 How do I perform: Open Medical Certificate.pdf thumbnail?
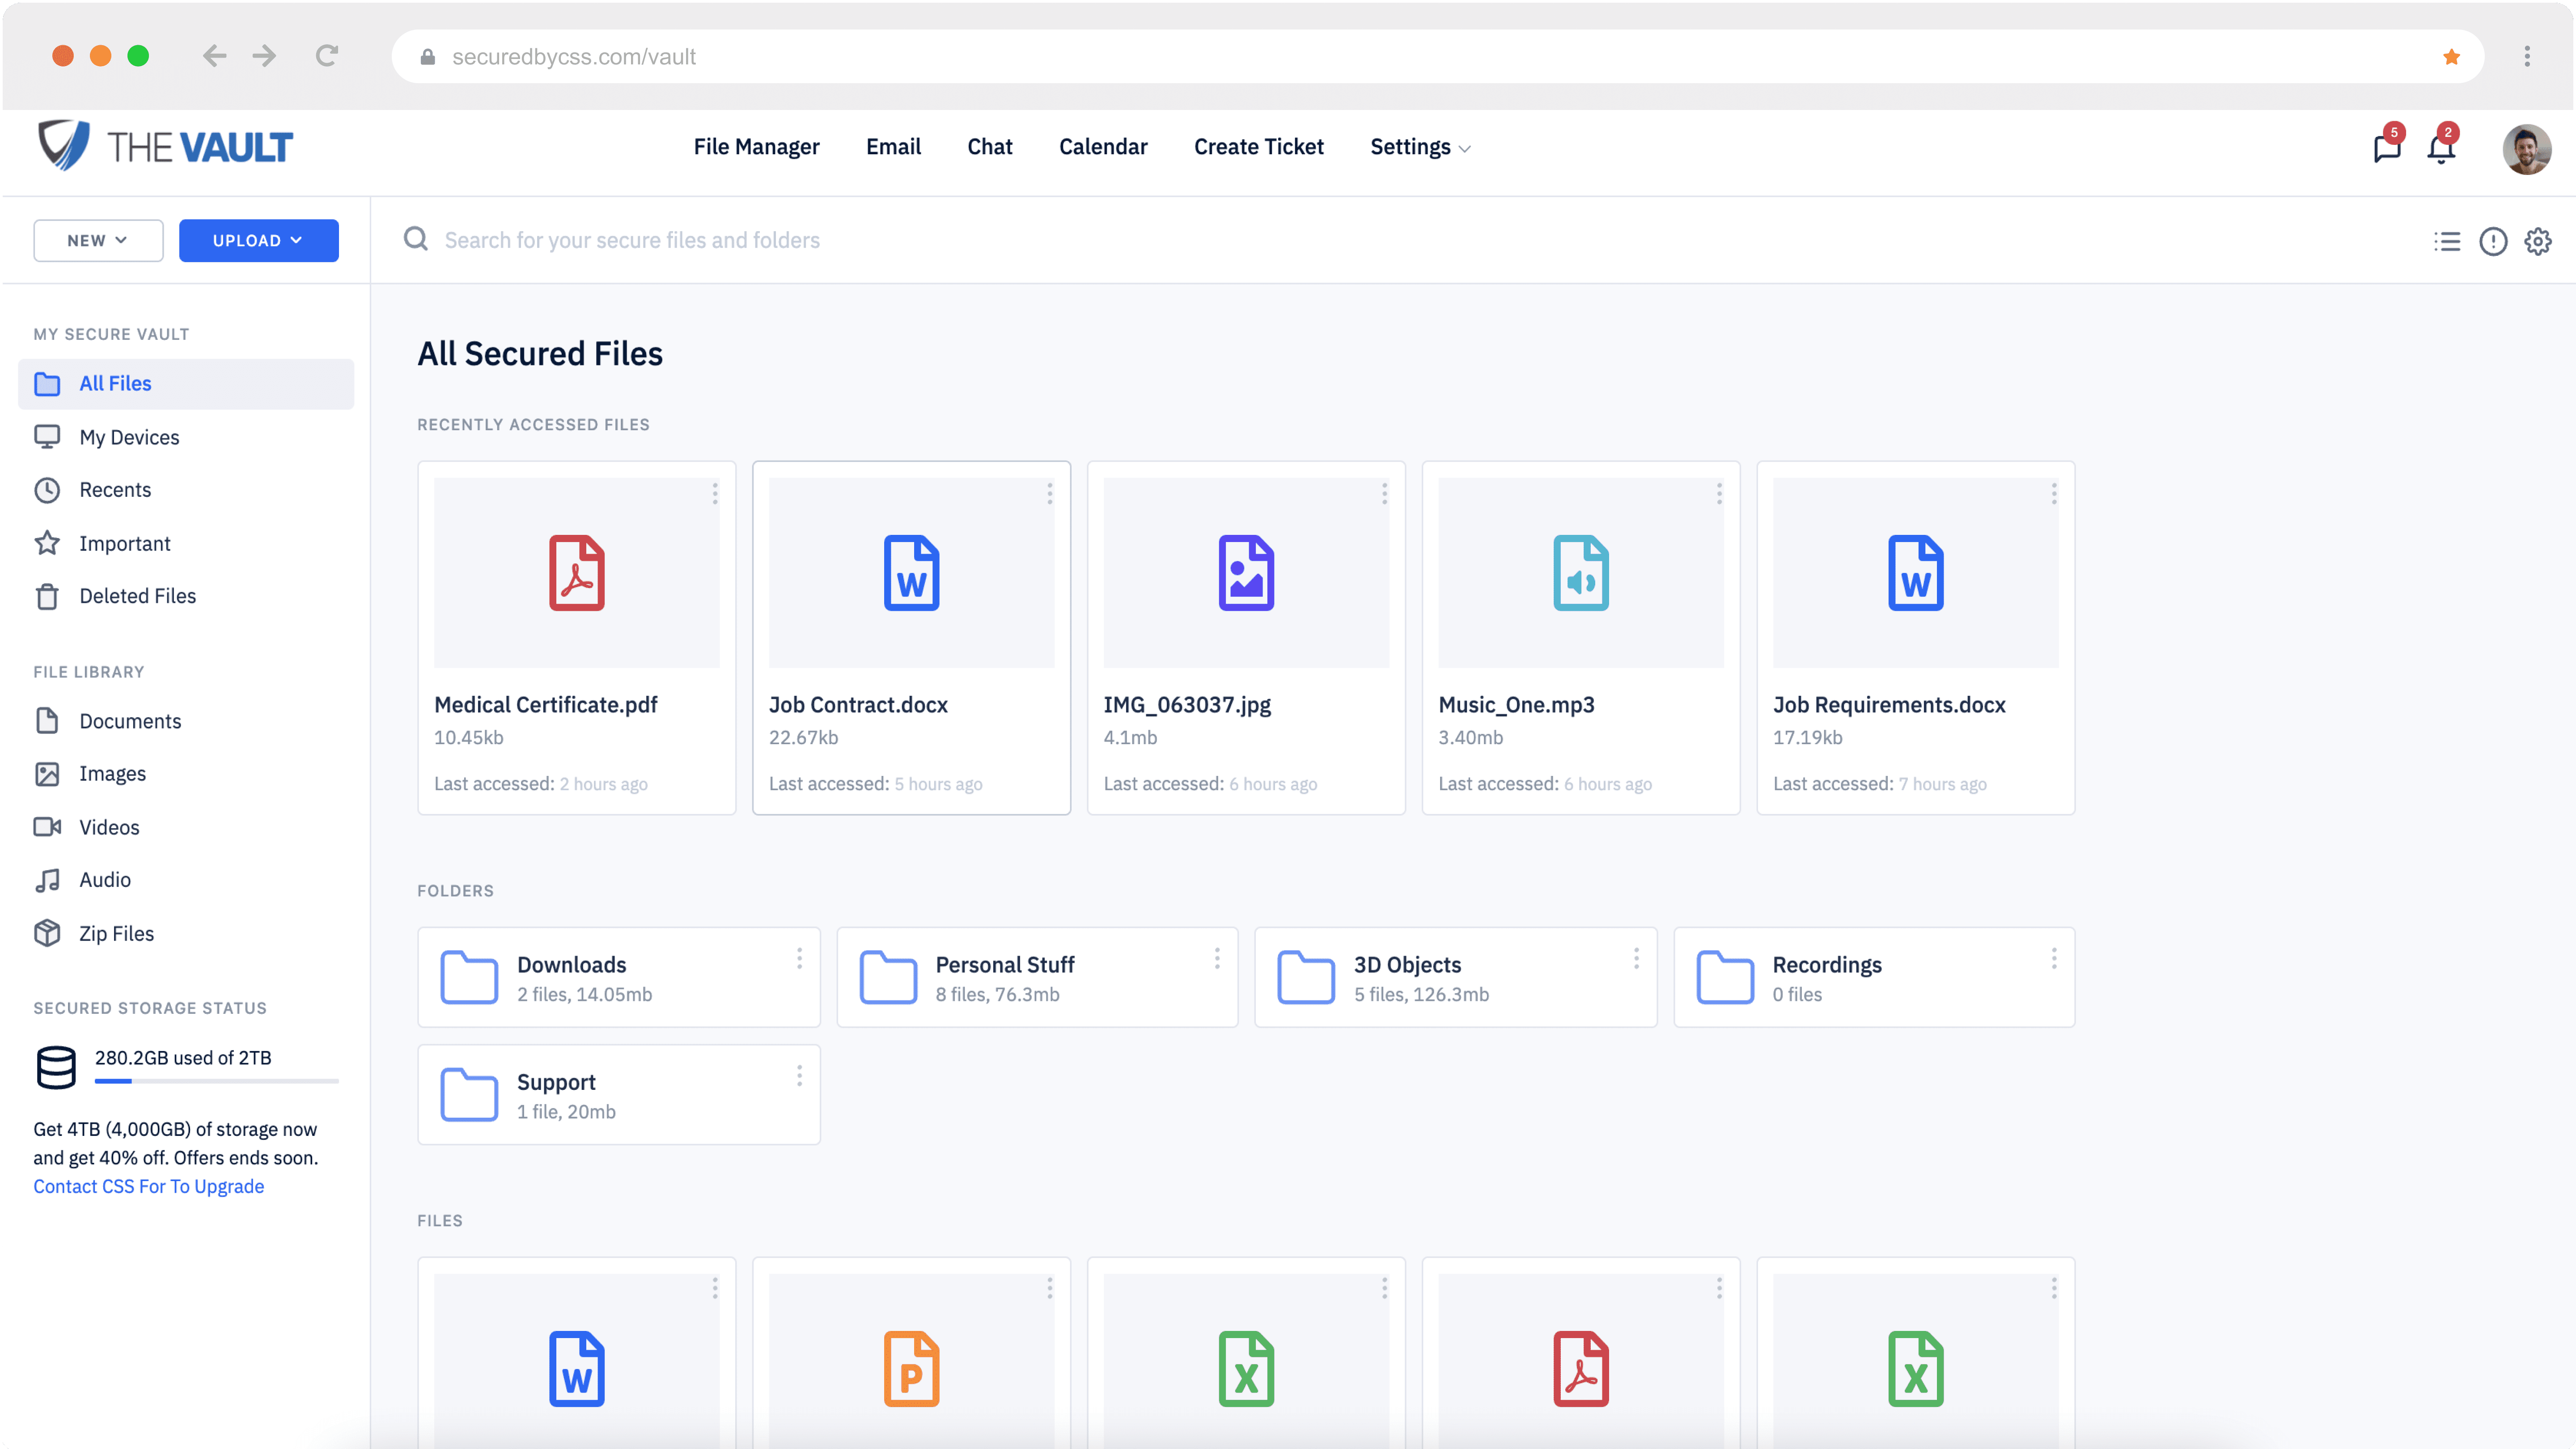point(577,573)
